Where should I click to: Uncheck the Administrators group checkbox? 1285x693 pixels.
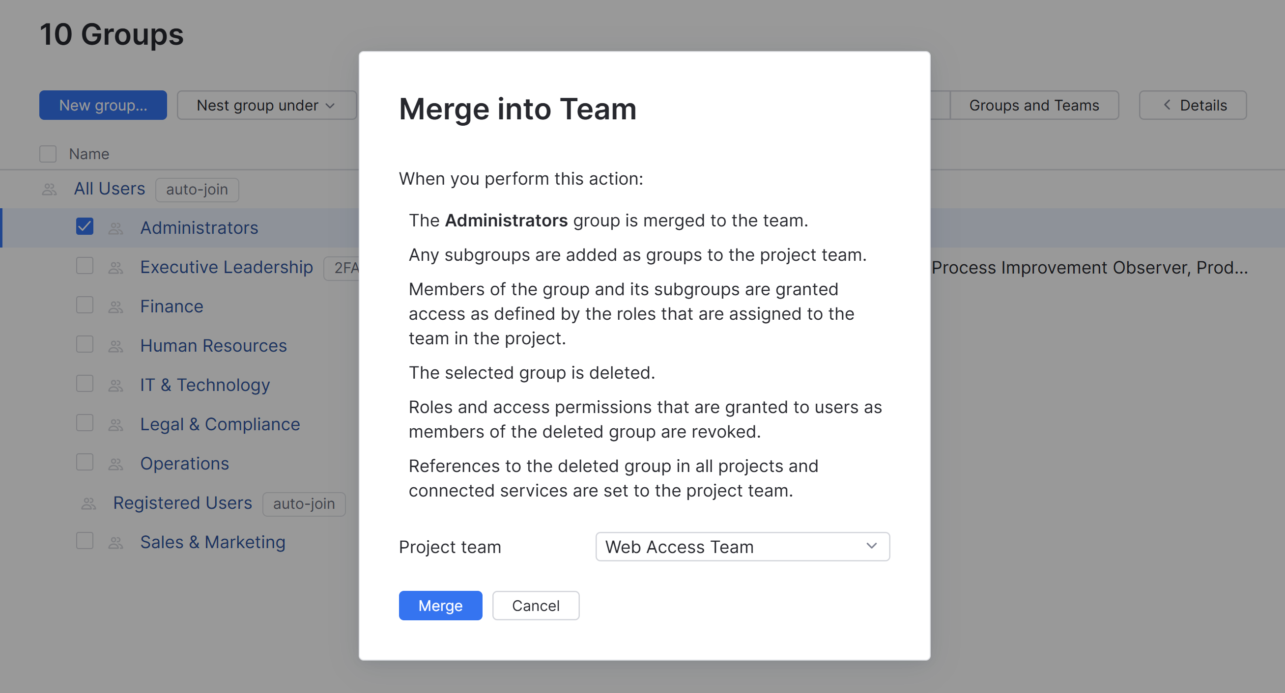click(85, 226)
